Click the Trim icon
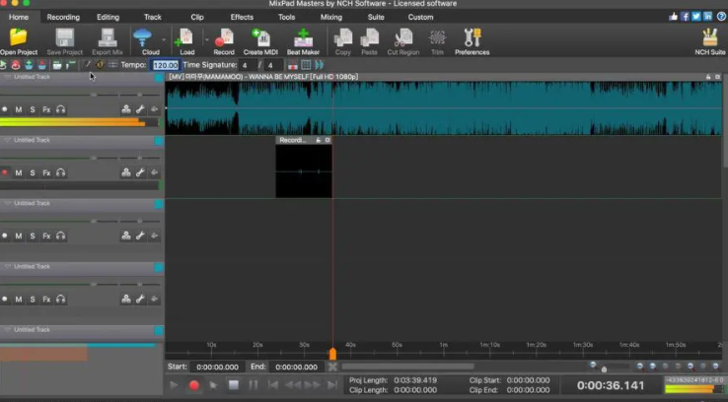The height and width of the screenshot is (402, 728). coord(437,37)
